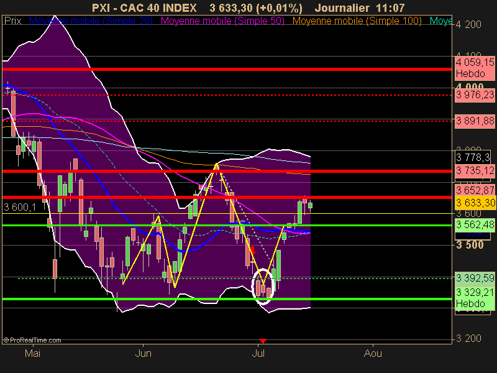
Task: Click the '3 891,88' price label
Action: 475,121
